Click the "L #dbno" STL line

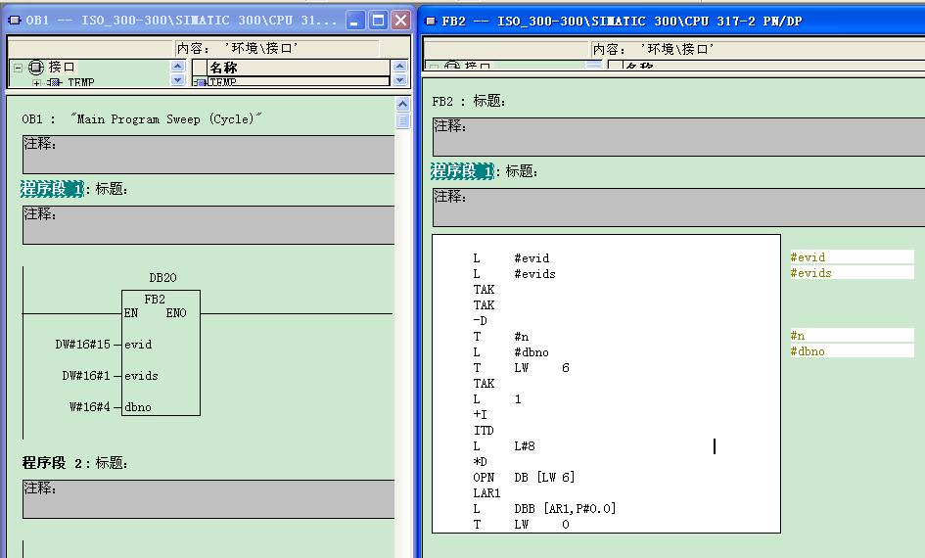pos(511,352)
